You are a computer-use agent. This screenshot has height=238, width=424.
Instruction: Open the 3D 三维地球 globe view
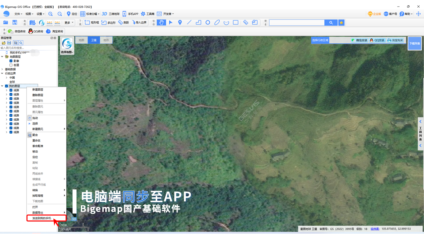click(111, 14)
